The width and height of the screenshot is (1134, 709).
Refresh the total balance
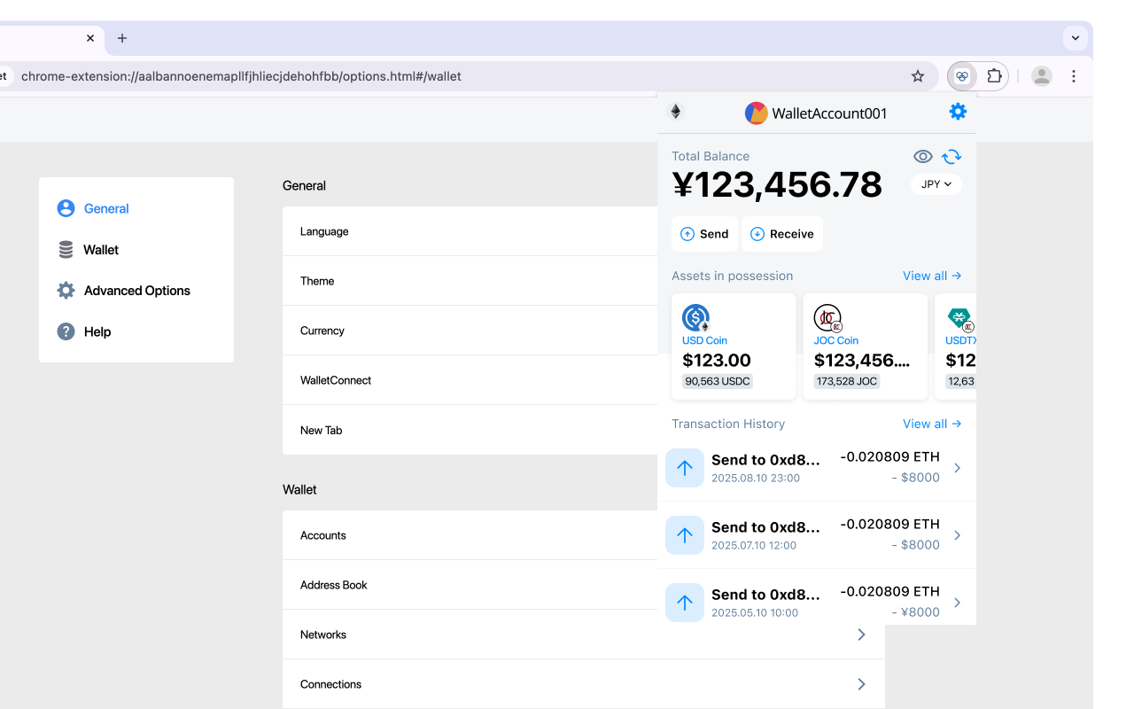951,156
